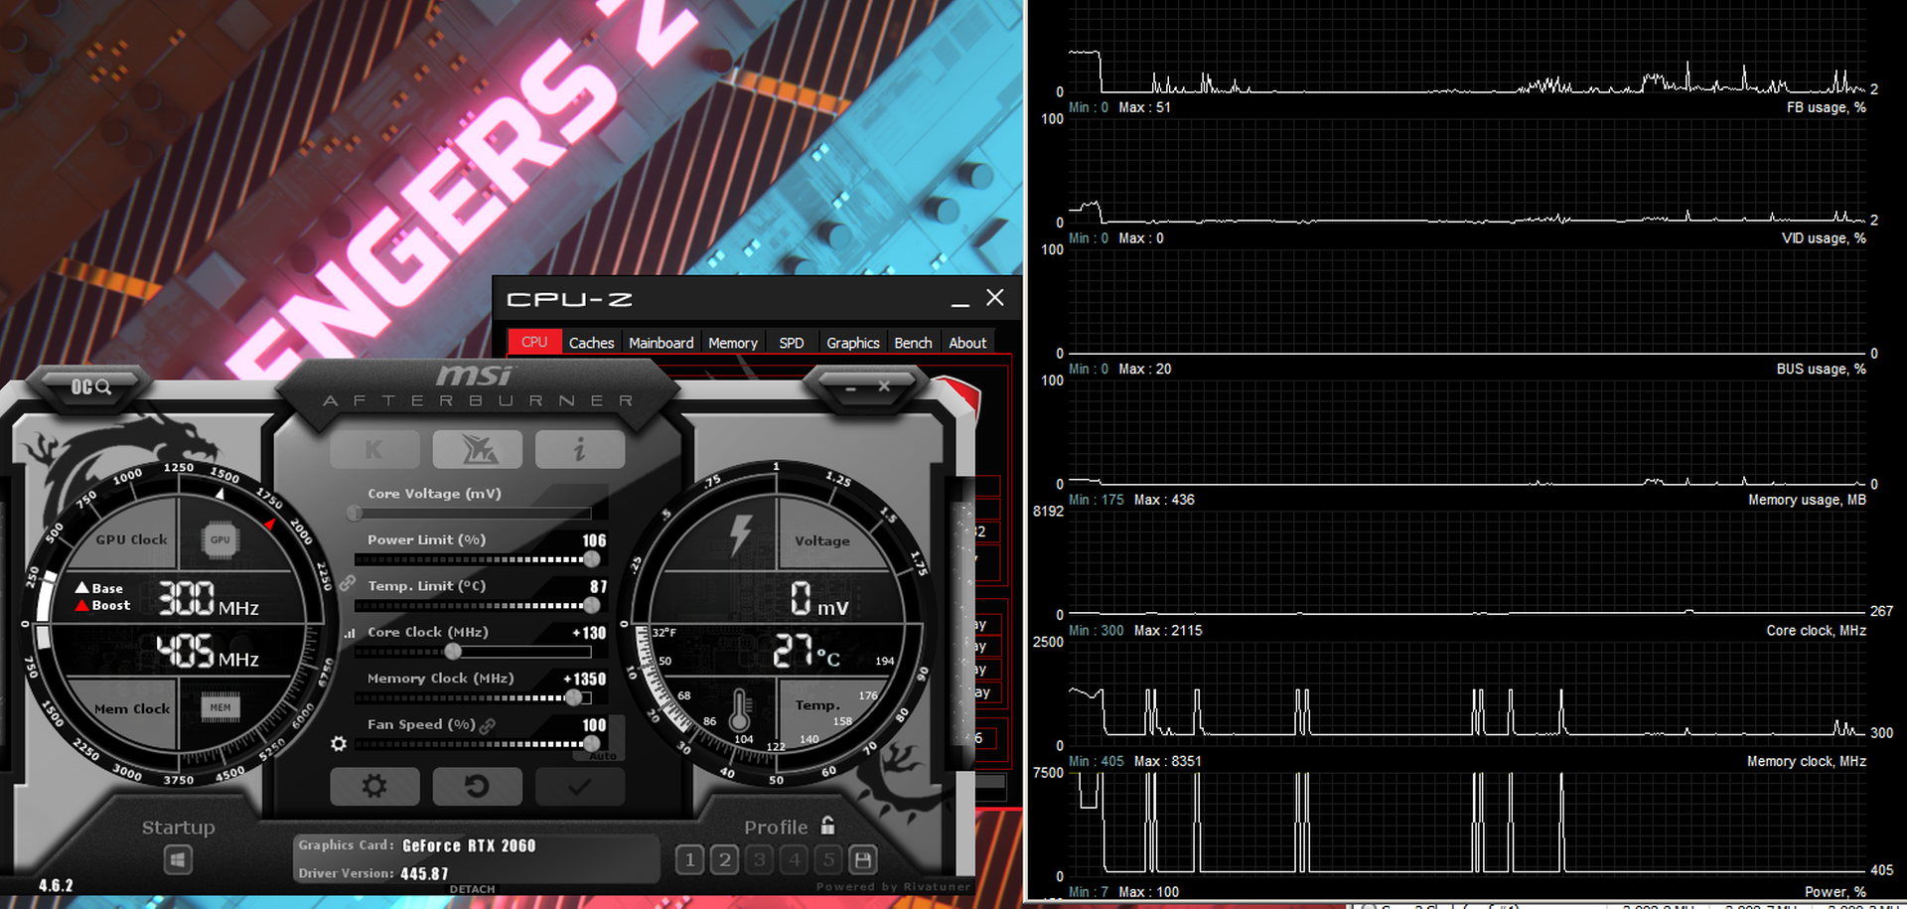Save the profile with the floppy disk icon
Viewport: 1907px width, 909px height.
click(863, 859)
